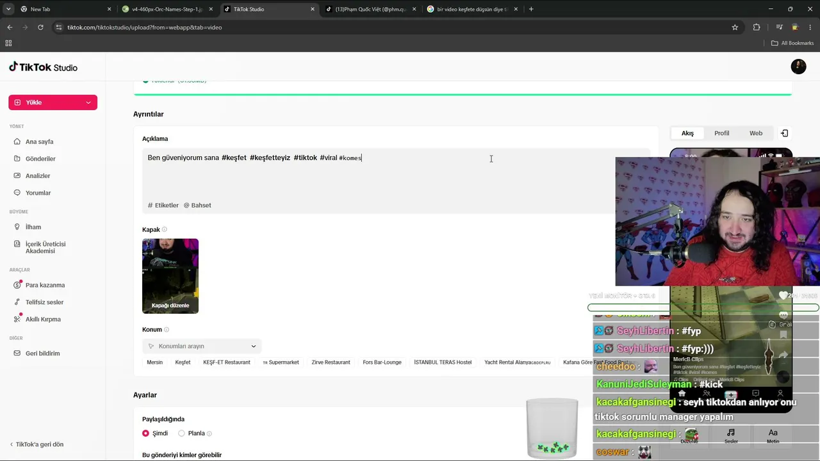Screen dimensions: 820x461
Task: Open the İlham lightbulb icon
Action: [17, 227]
